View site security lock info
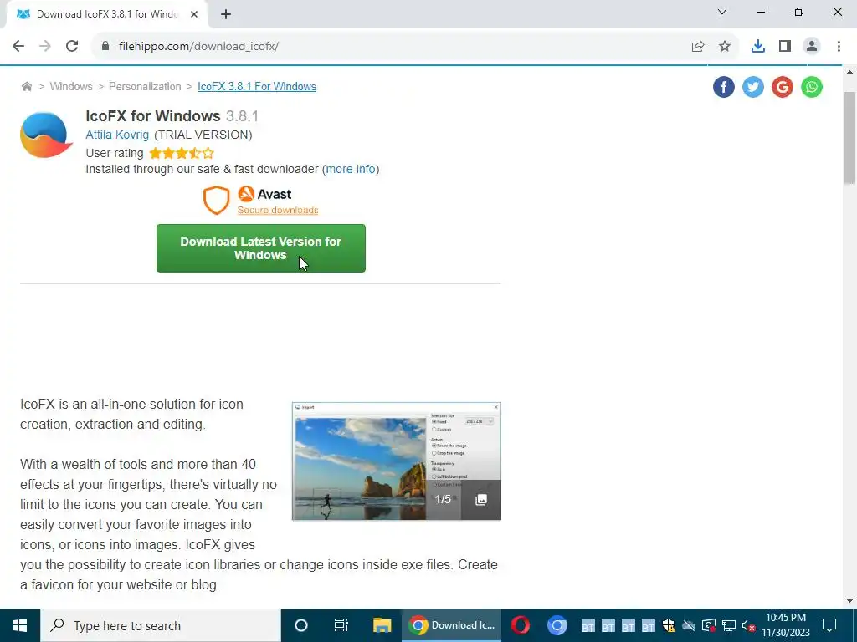 (105, 47)
